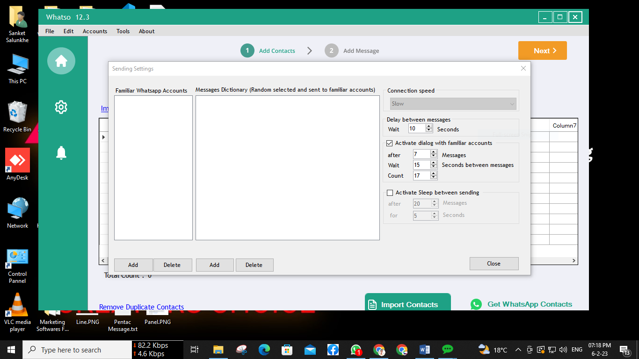The height and width of the screenshot is (359, 639).
Task: Open Microsoft Word from the taskbar
Action: [425, 350]
